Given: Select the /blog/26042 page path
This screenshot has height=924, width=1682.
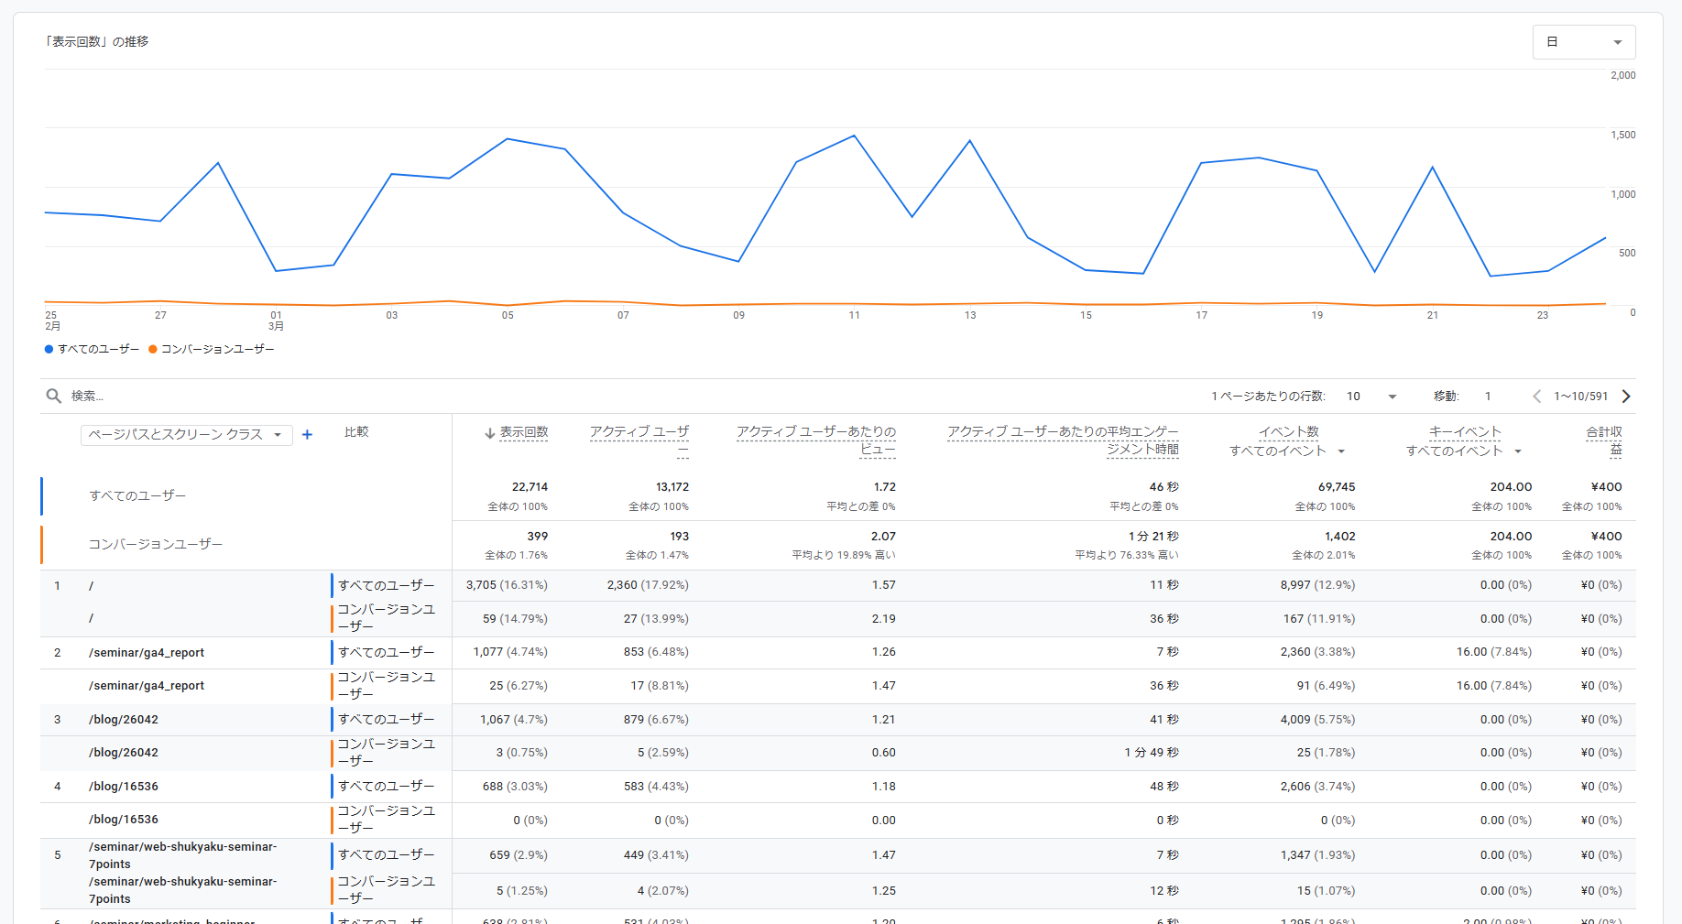Looking at the screenshot, I should point(124,720).
